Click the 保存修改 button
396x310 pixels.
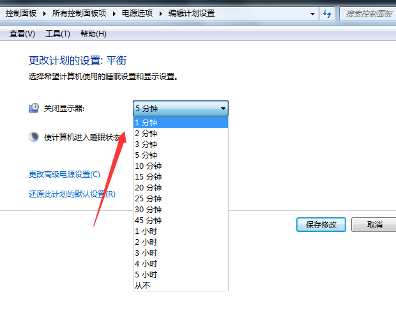coord(321,225)
